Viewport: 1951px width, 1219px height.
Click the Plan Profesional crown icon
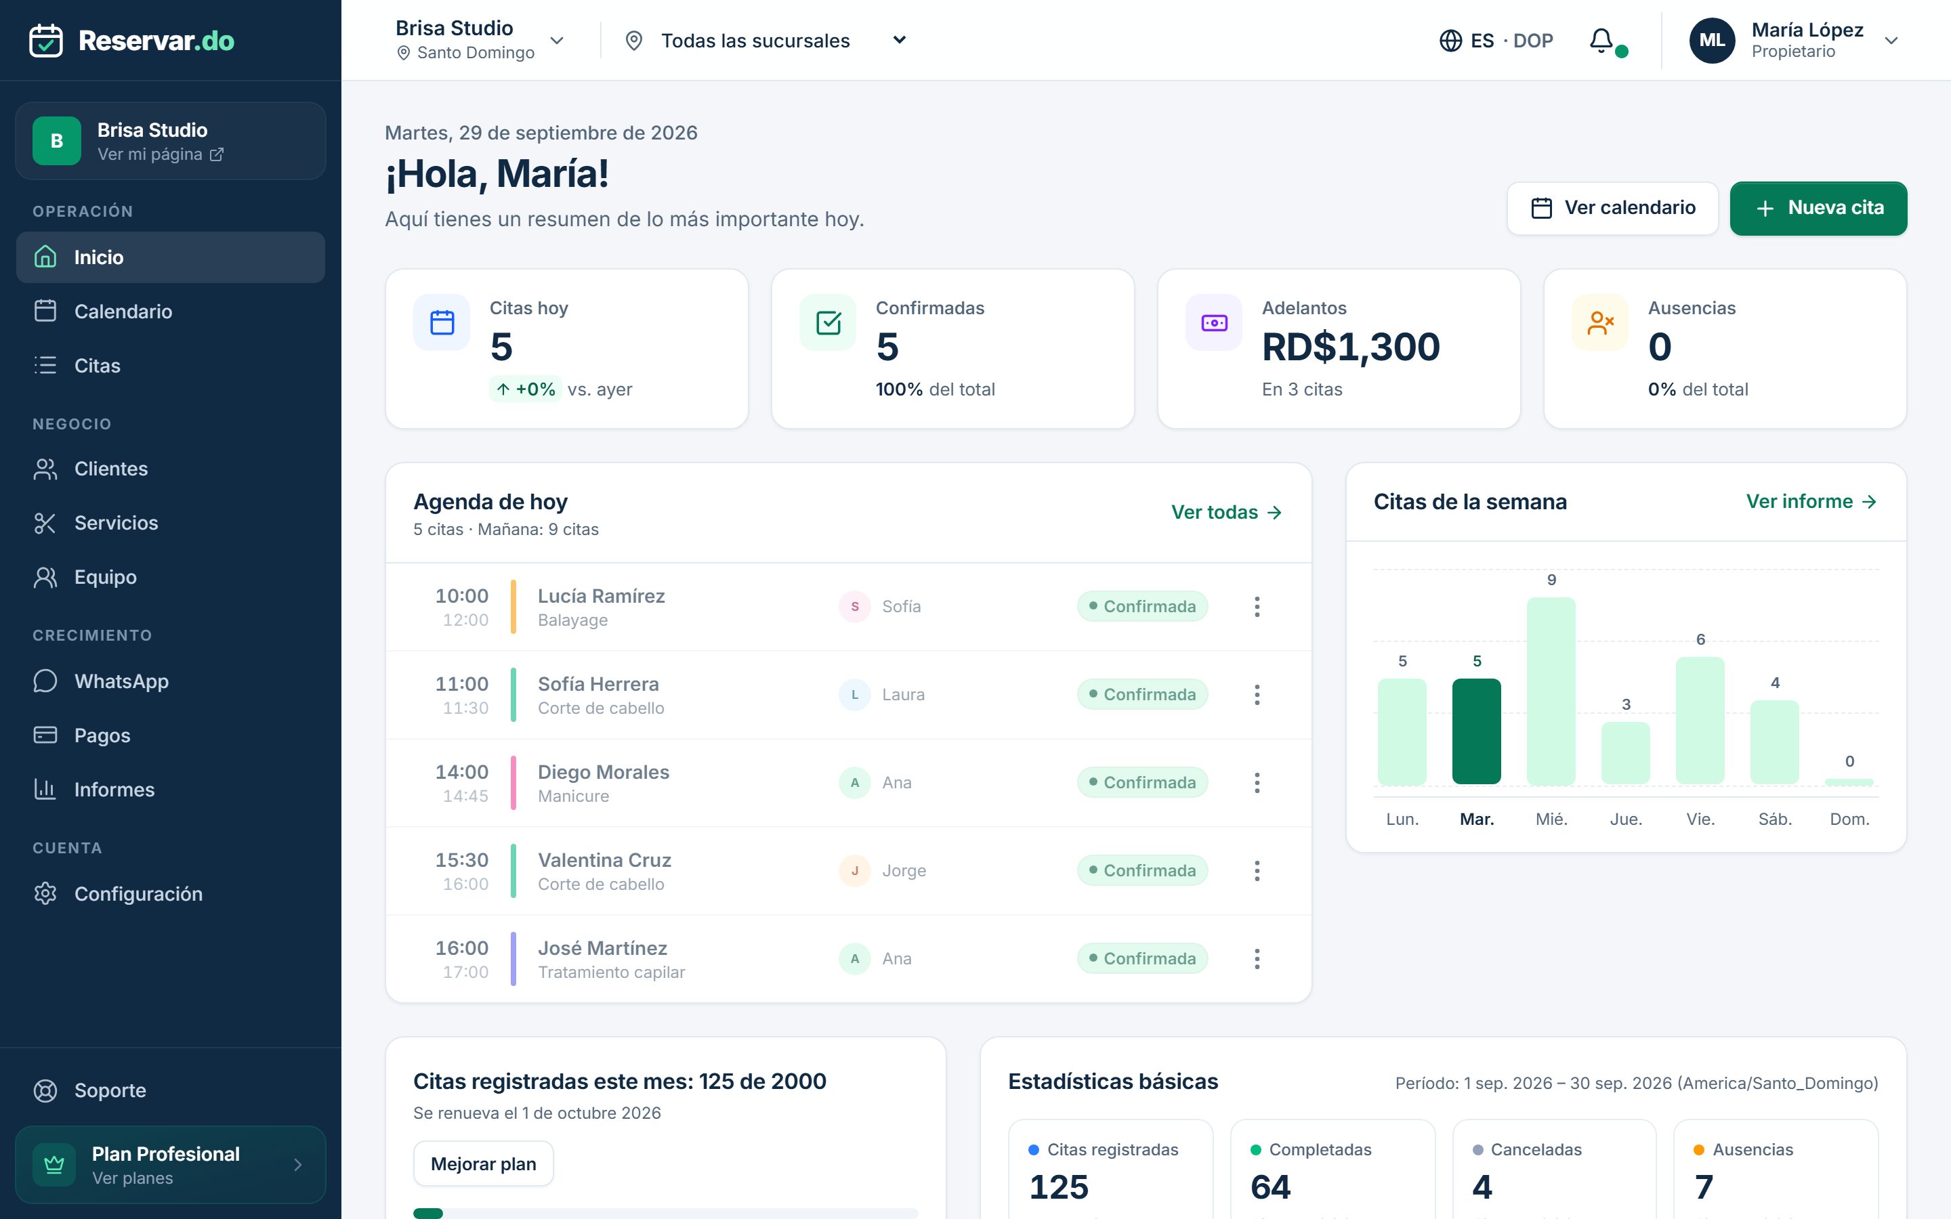point(54,1164)
